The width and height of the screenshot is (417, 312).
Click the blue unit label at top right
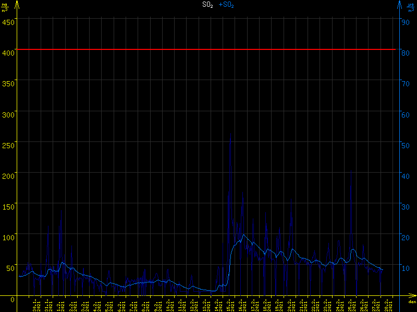tap(411, 7)
